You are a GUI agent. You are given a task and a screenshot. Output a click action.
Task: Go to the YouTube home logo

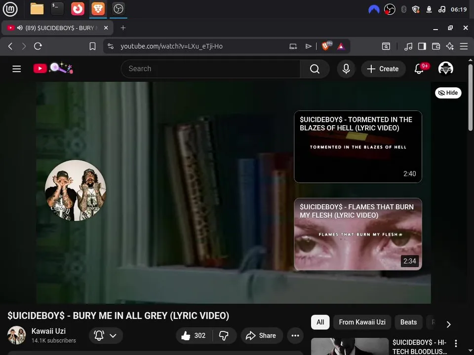[53, 69]
